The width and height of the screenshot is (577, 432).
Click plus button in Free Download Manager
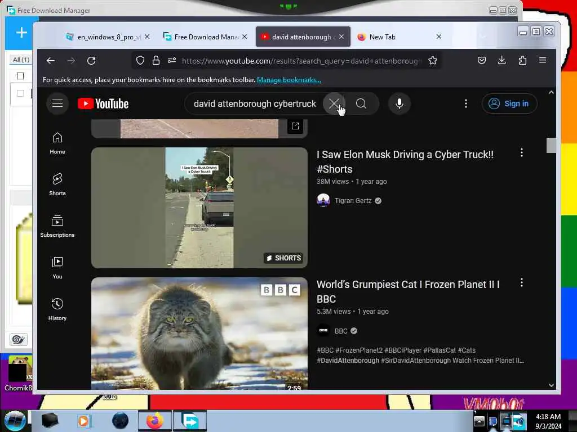pyautogui.click(x=21, y=33)
